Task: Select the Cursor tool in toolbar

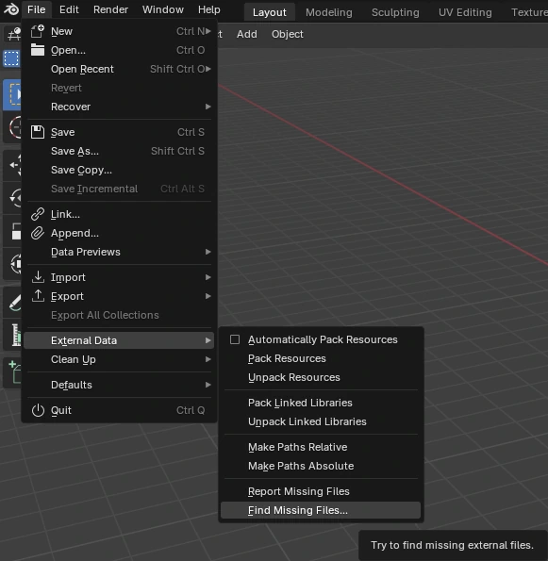Action: [12, 127]
